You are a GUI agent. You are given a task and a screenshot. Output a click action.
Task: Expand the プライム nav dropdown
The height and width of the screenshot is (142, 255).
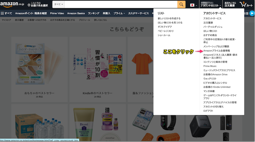click(119, 13)
